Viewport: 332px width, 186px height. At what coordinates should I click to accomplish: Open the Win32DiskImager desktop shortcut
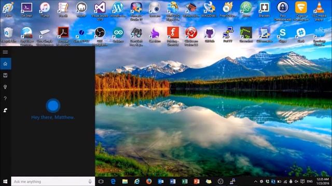pos(209,9)
